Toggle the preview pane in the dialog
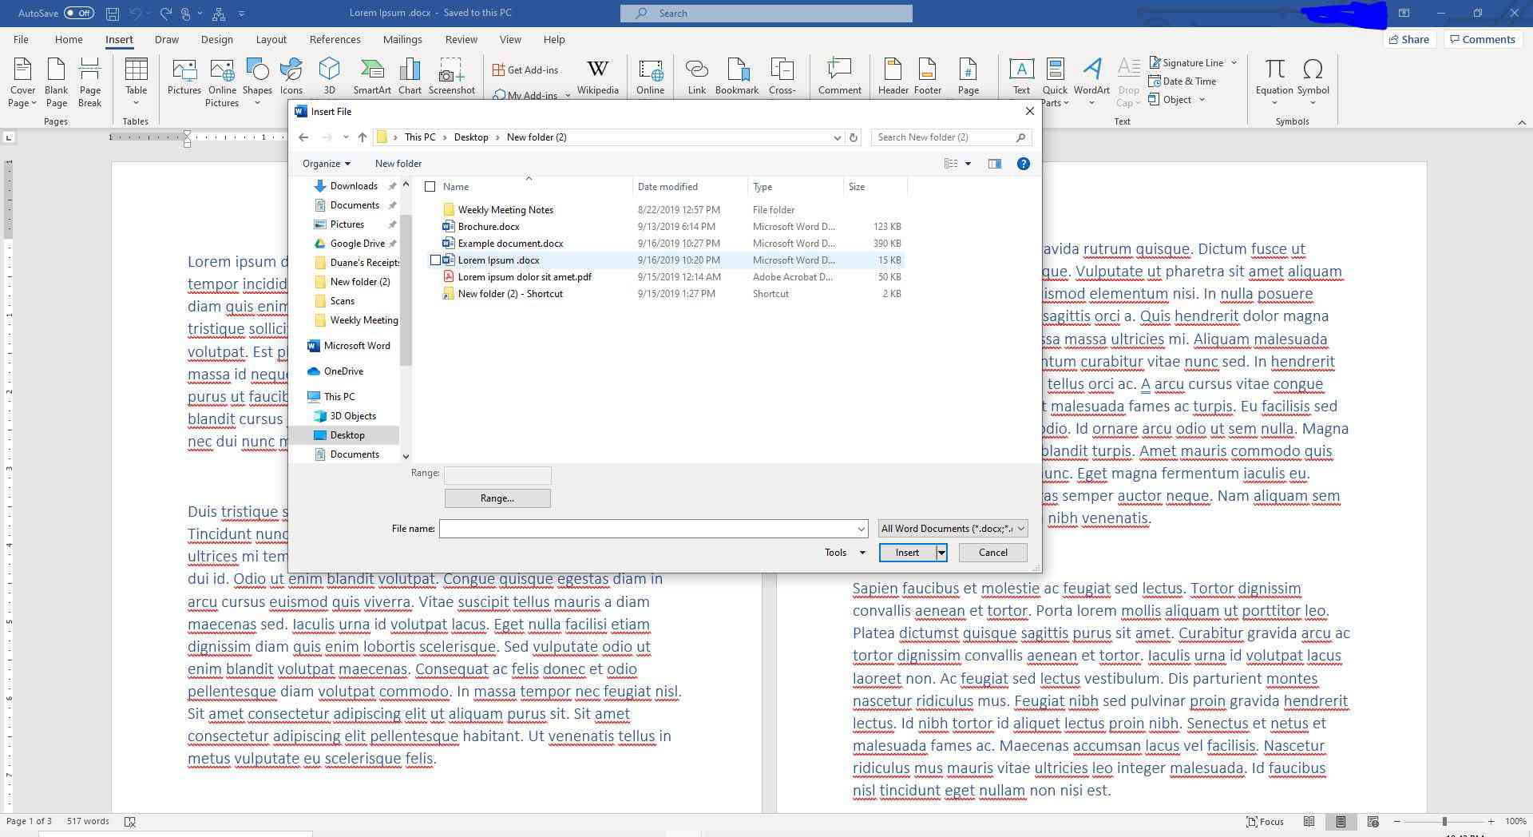The height and width of the screenshot is (837, 1533). tap(994, 164)
